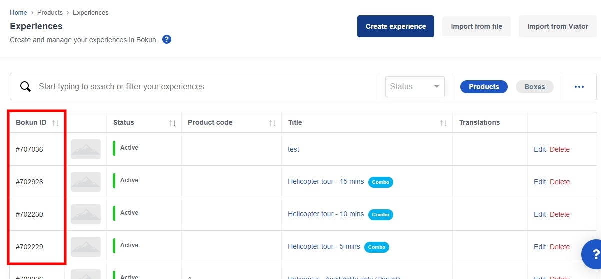This screenshot has height=279, width=601.
Task: Click Bokun ID #702229
Action: click(29, 247)
